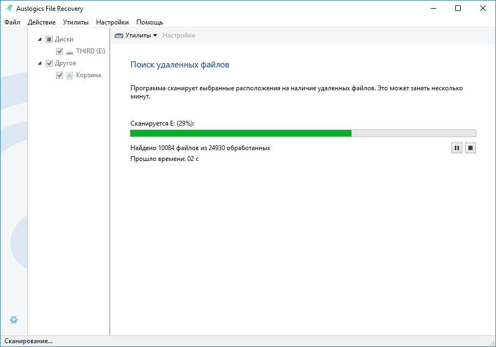Image resolution: width=496 pixels, height=347 pixels.
Task: Open the Помощь menu
Action: [x=149, y=22]
